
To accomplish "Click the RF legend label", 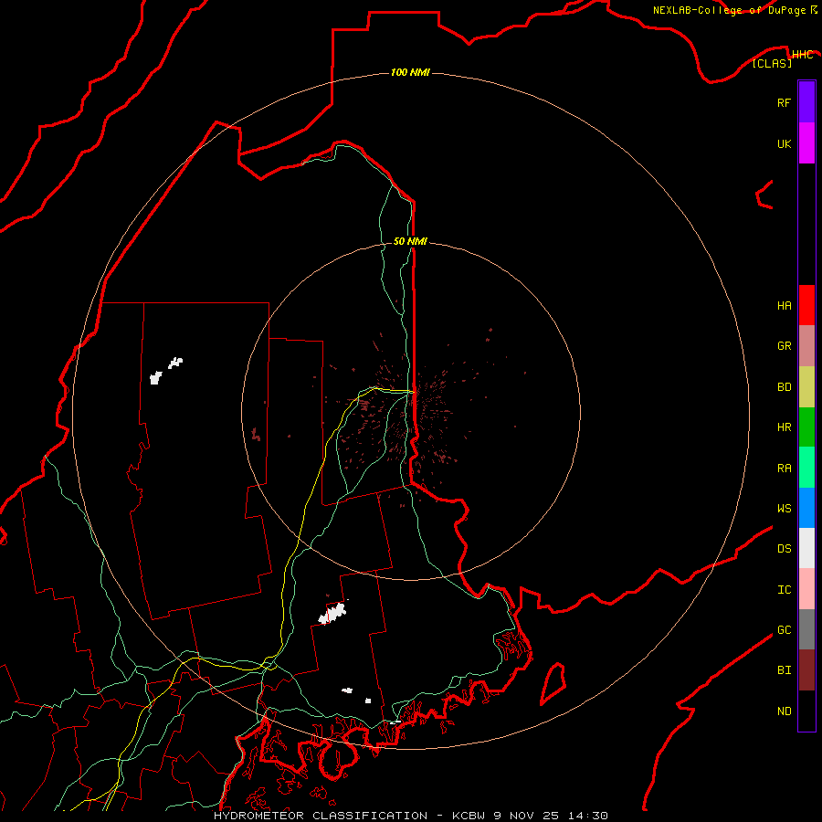I will [x=784, y=102].
